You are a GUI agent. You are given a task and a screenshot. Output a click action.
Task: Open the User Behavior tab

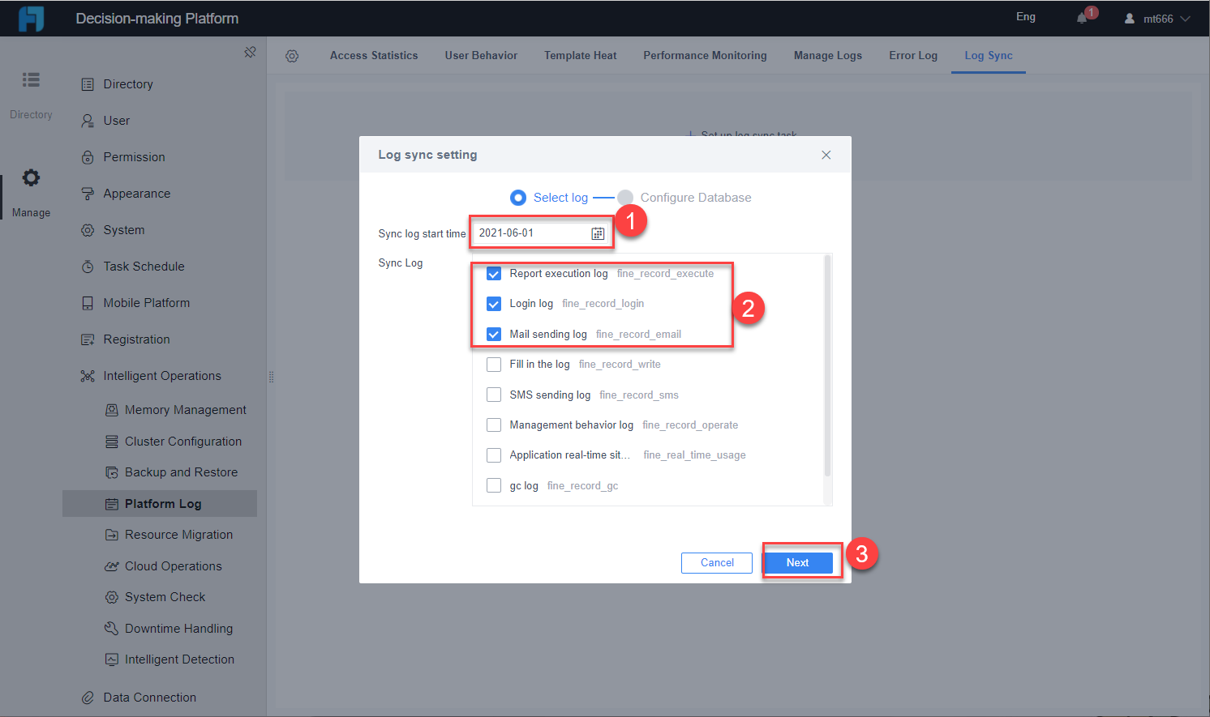tap(481, 56)
